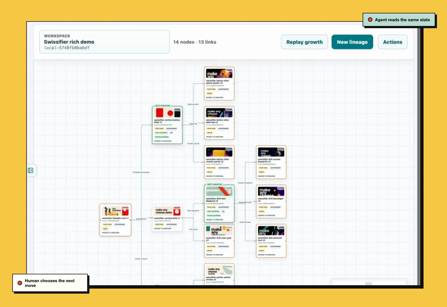Image resolution: width=447 pixels, height=307 pixels.
Task: Click title 'swissifier before after alien lab v3'
Action: pyautogui.click(x=217, y=121)
